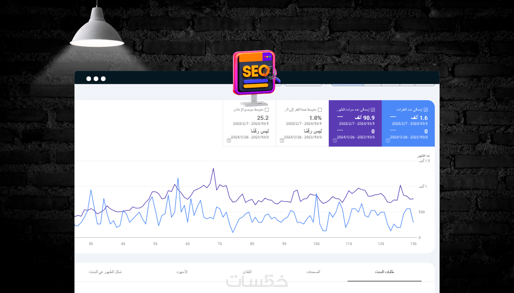Viewport: 514px width, 293px height.
Task: Uncheck the إجمالي عدد النقرات checkbox
Action: pos(426,110)
